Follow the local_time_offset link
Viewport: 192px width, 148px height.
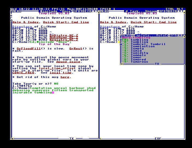point(57,68)
